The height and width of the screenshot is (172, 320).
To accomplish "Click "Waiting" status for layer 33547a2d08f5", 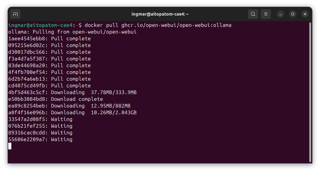I will click(61, 119).
